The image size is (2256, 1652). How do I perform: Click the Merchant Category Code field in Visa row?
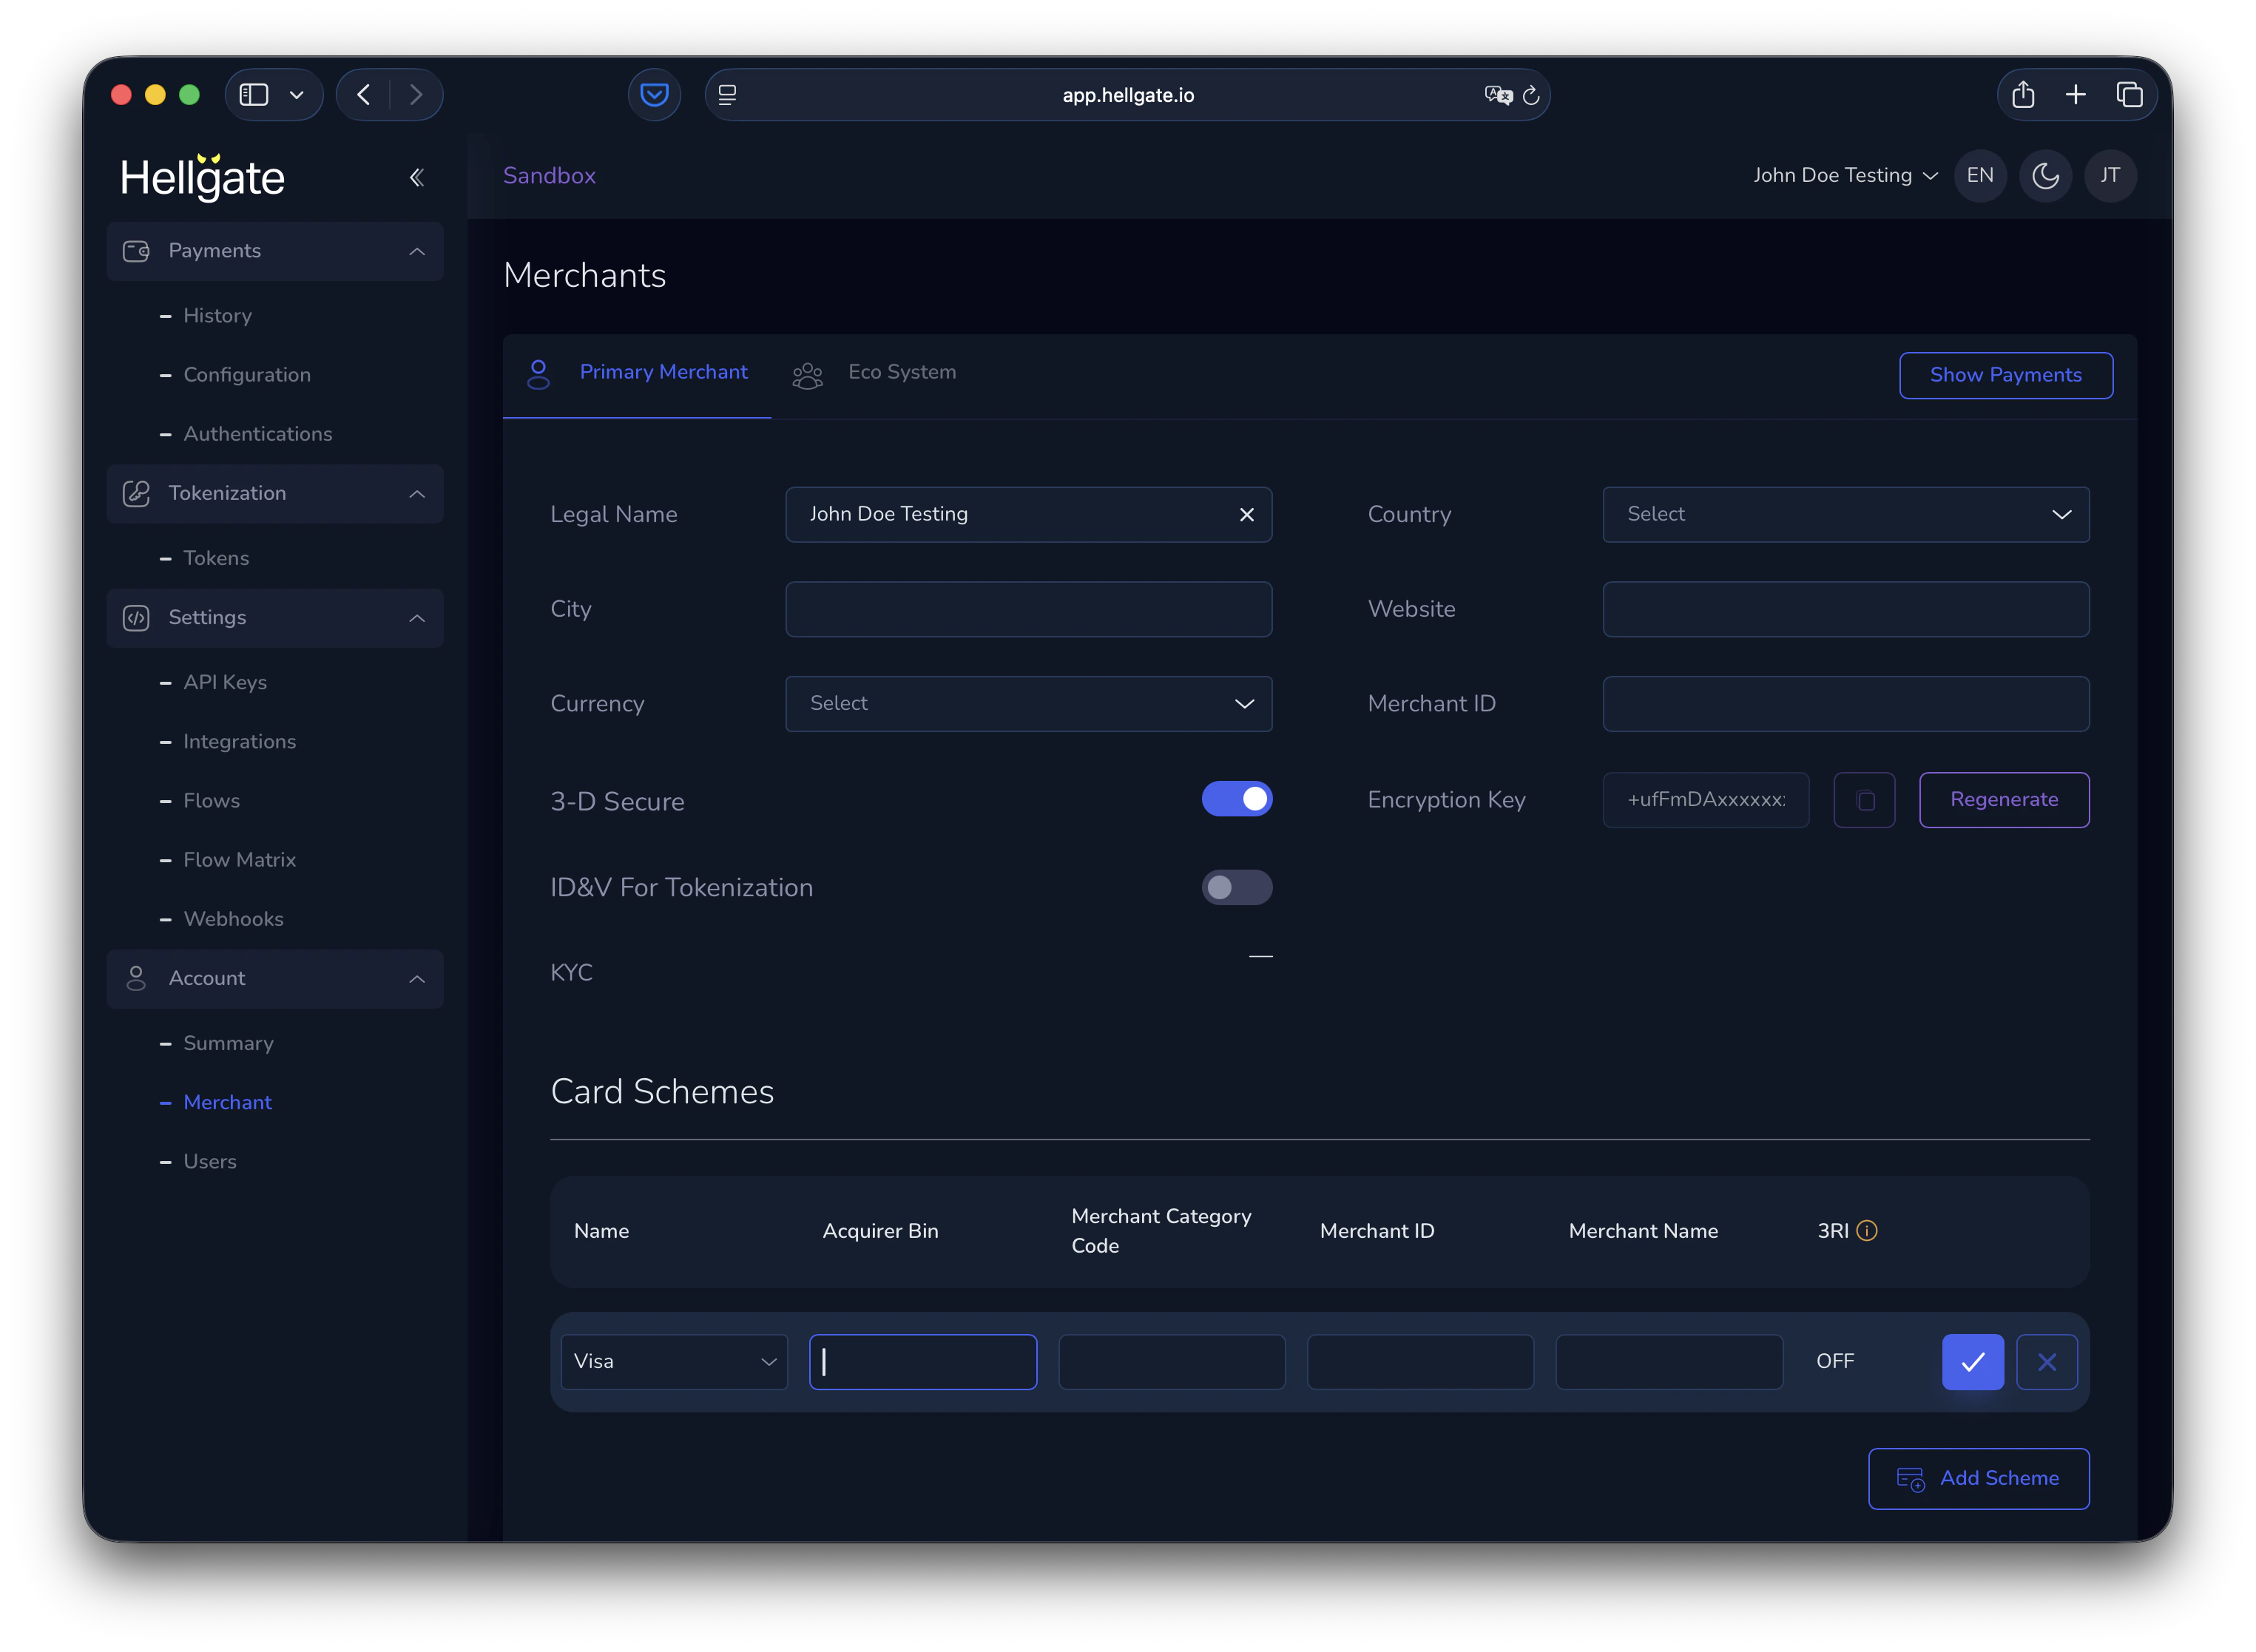(1172, 1361)
